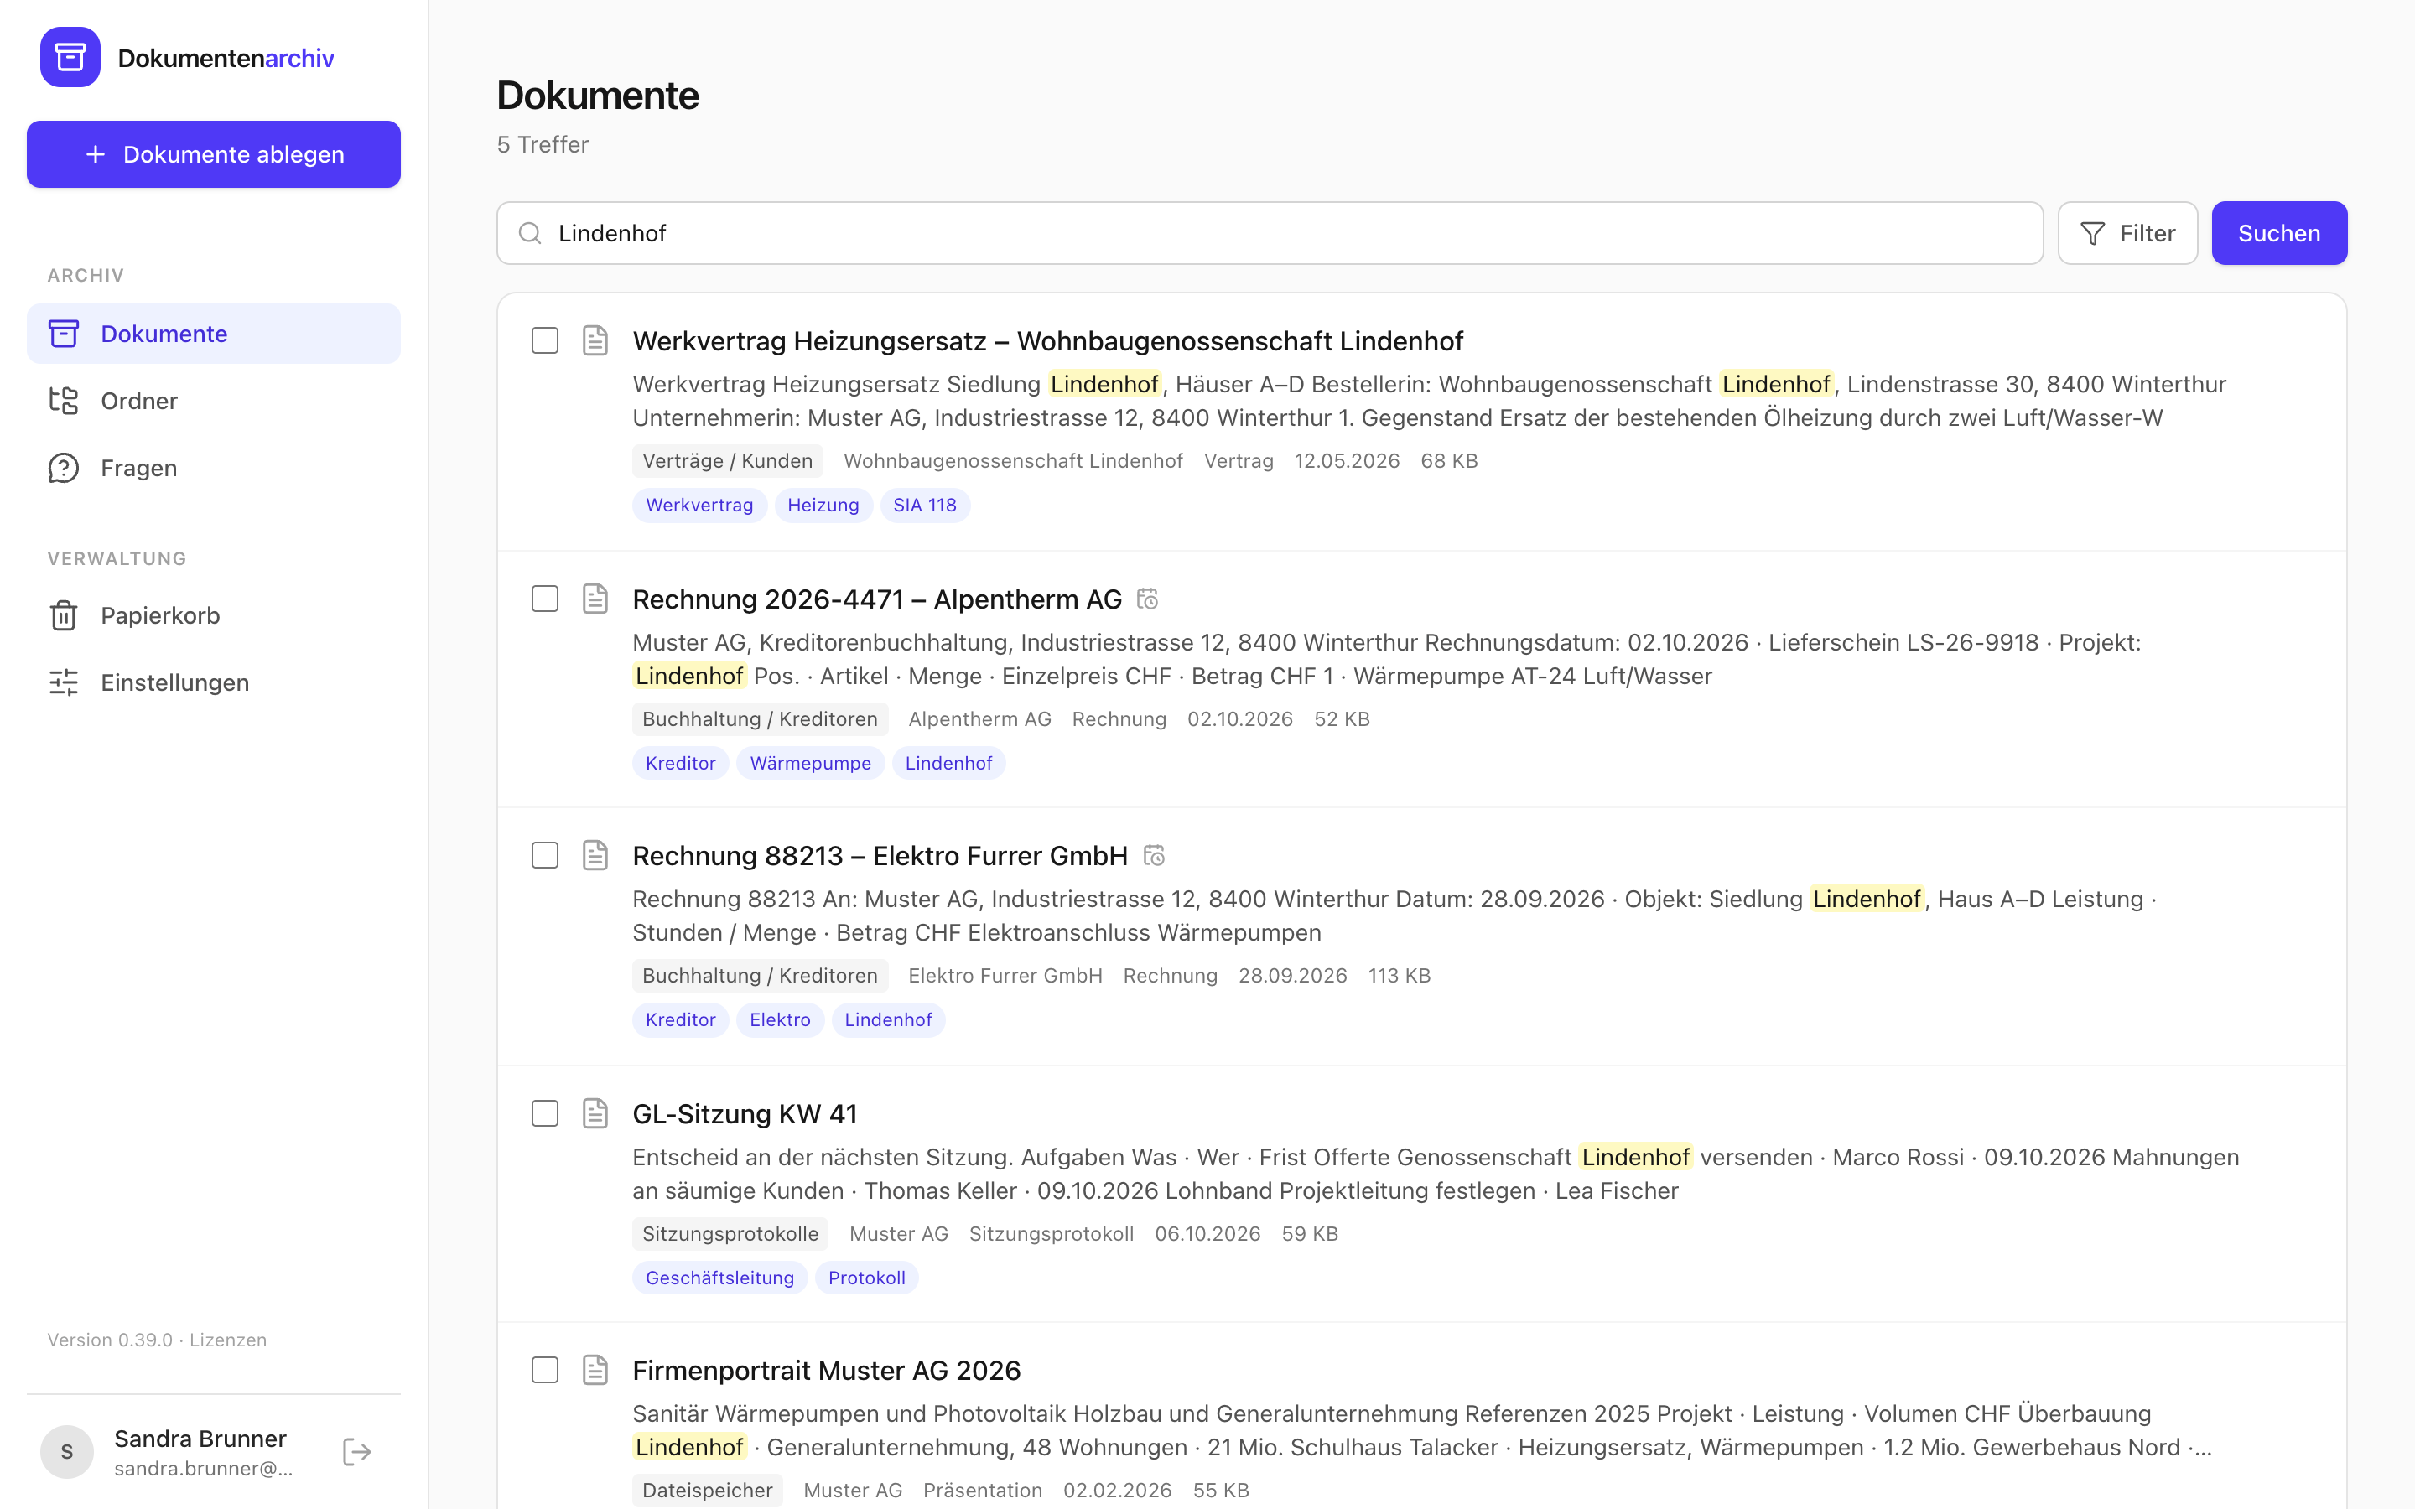Screen dimensions: 2415x1509
Task: Select checkbox for Rechnung 2026-4471 Alpentherm AG
Action: click(x=545, y=599)
